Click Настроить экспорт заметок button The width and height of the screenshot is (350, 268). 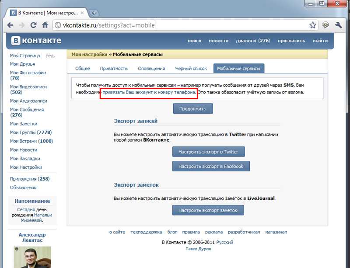coord(208,210)
